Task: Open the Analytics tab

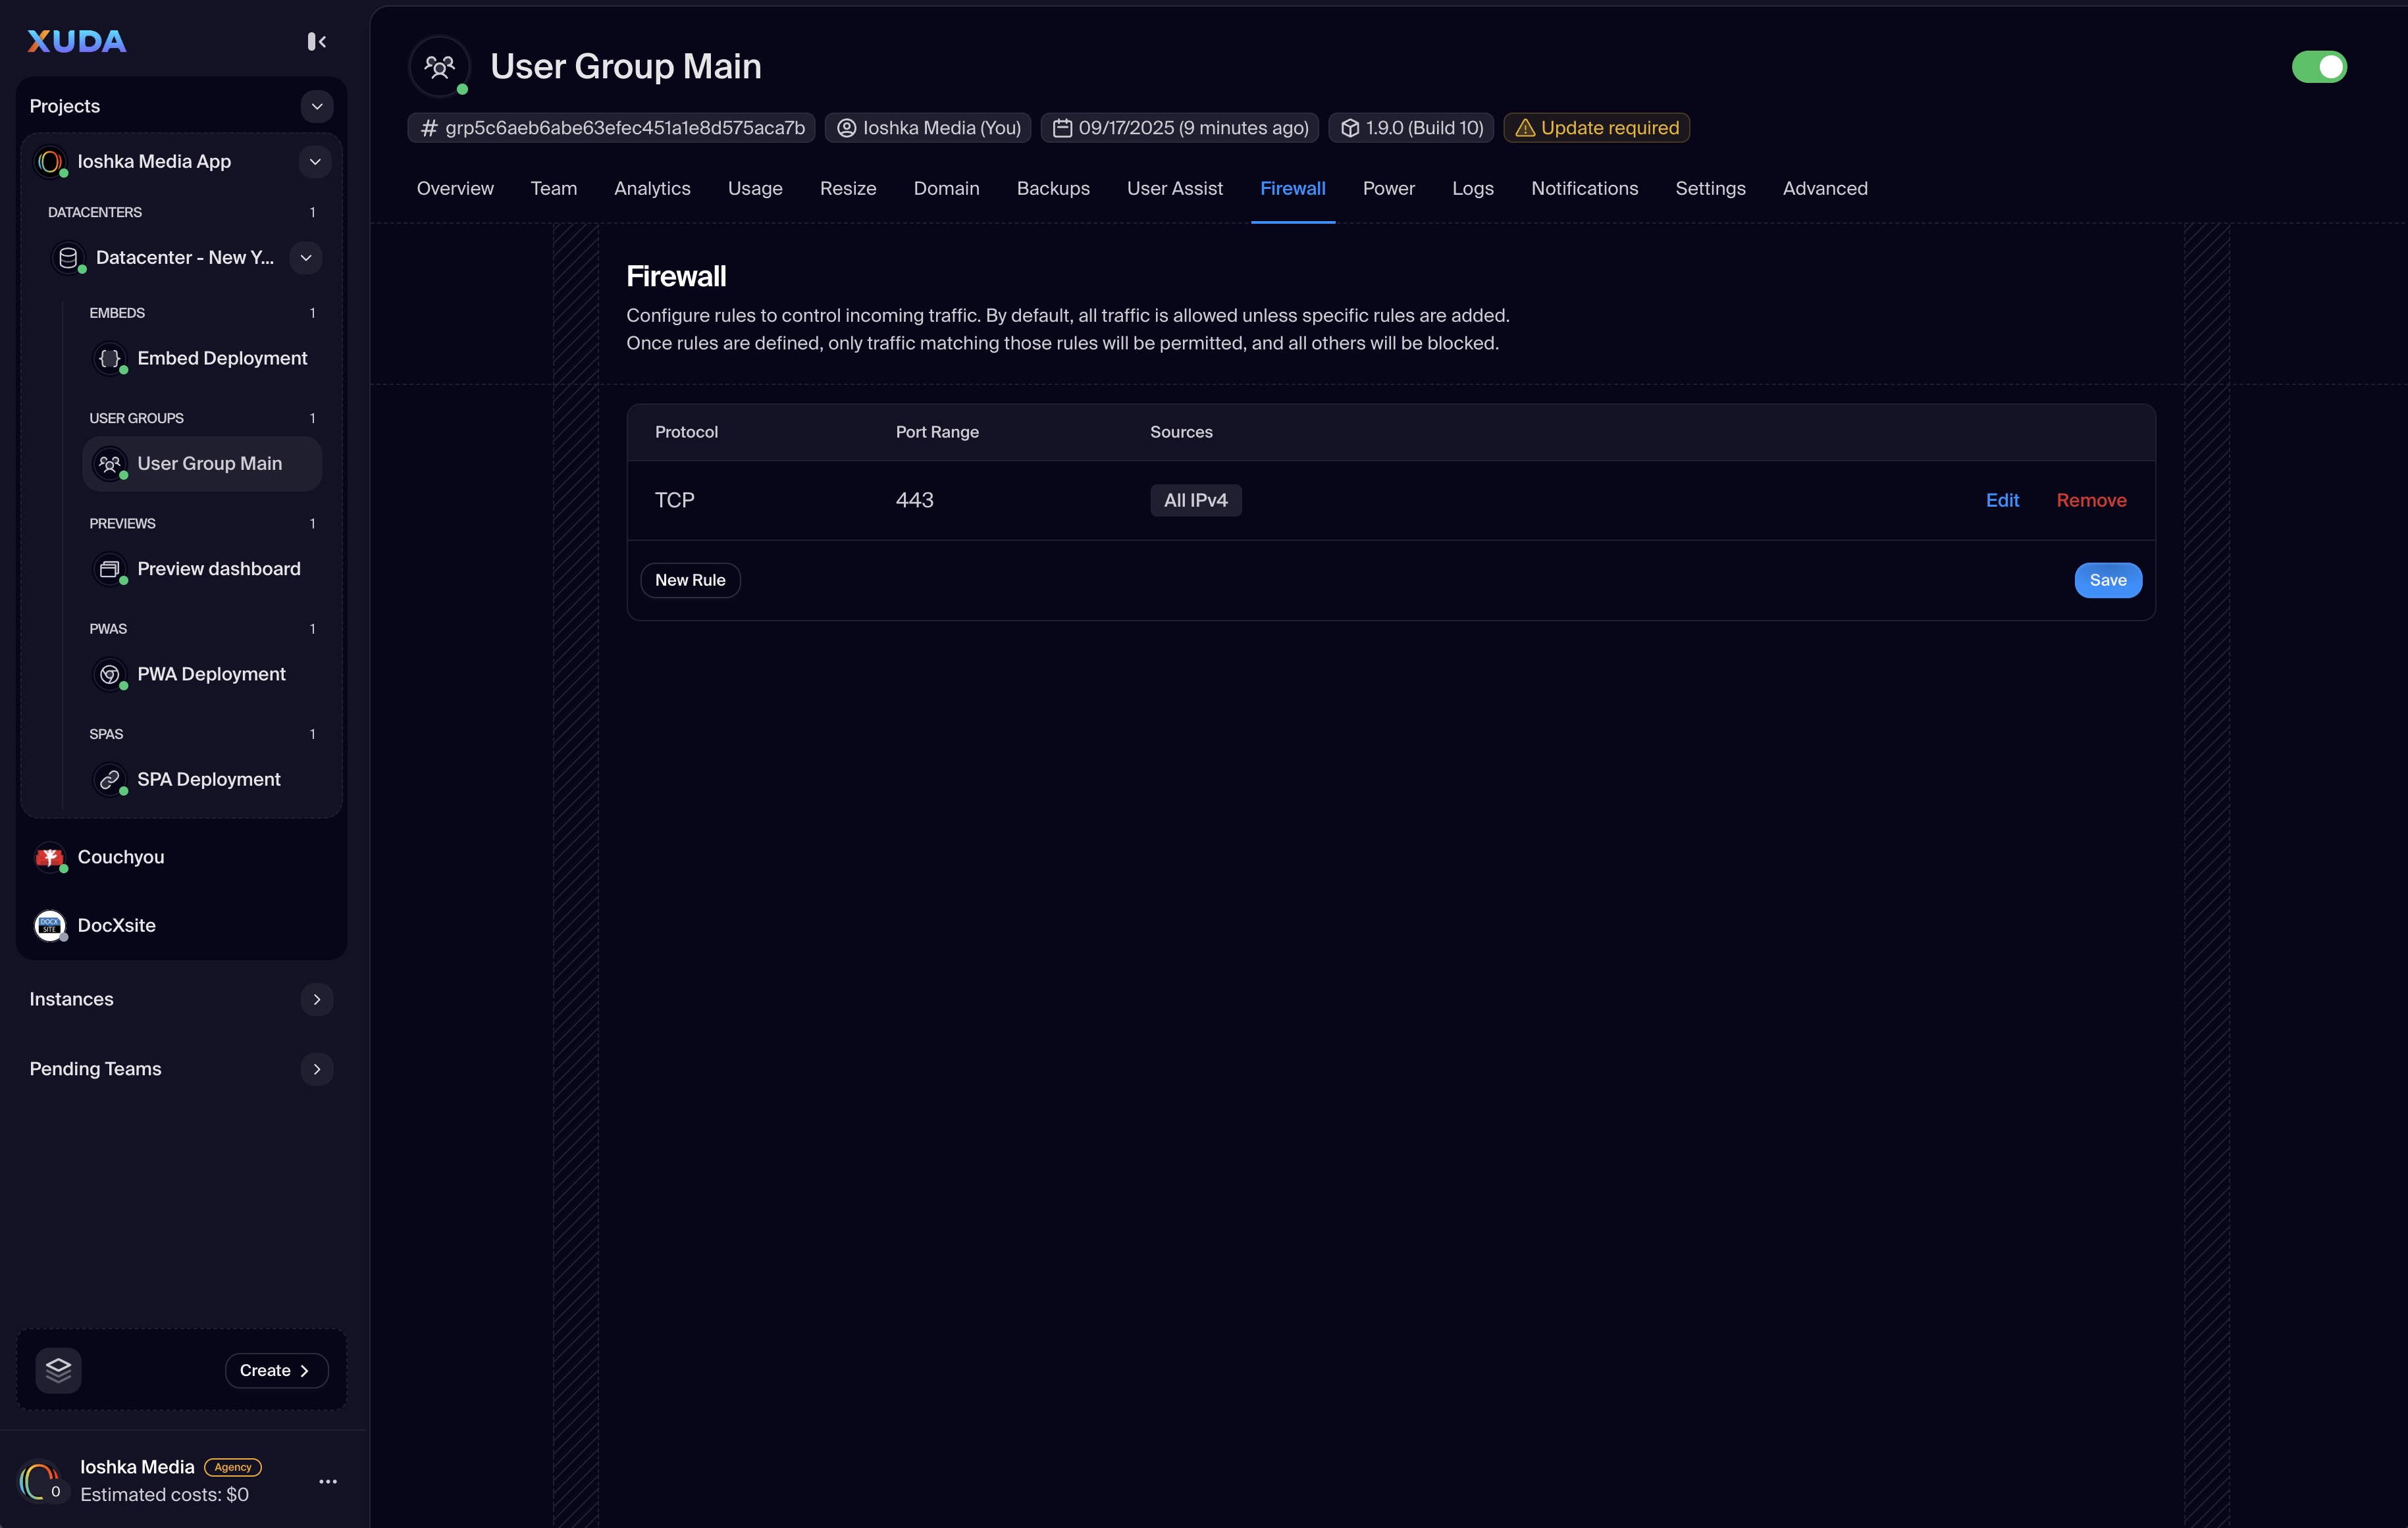Action: coord(651,189)
